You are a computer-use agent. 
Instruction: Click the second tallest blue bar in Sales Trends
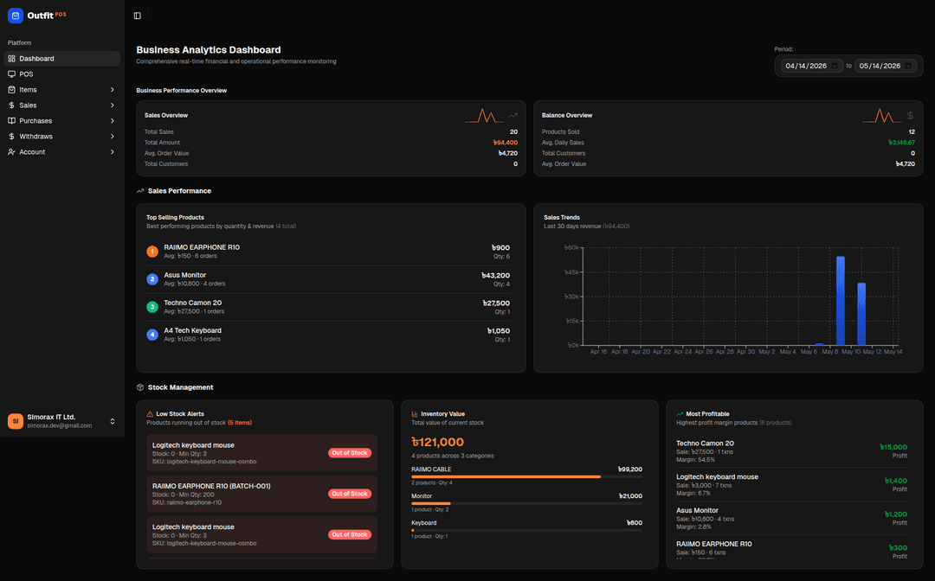[861, 314]
